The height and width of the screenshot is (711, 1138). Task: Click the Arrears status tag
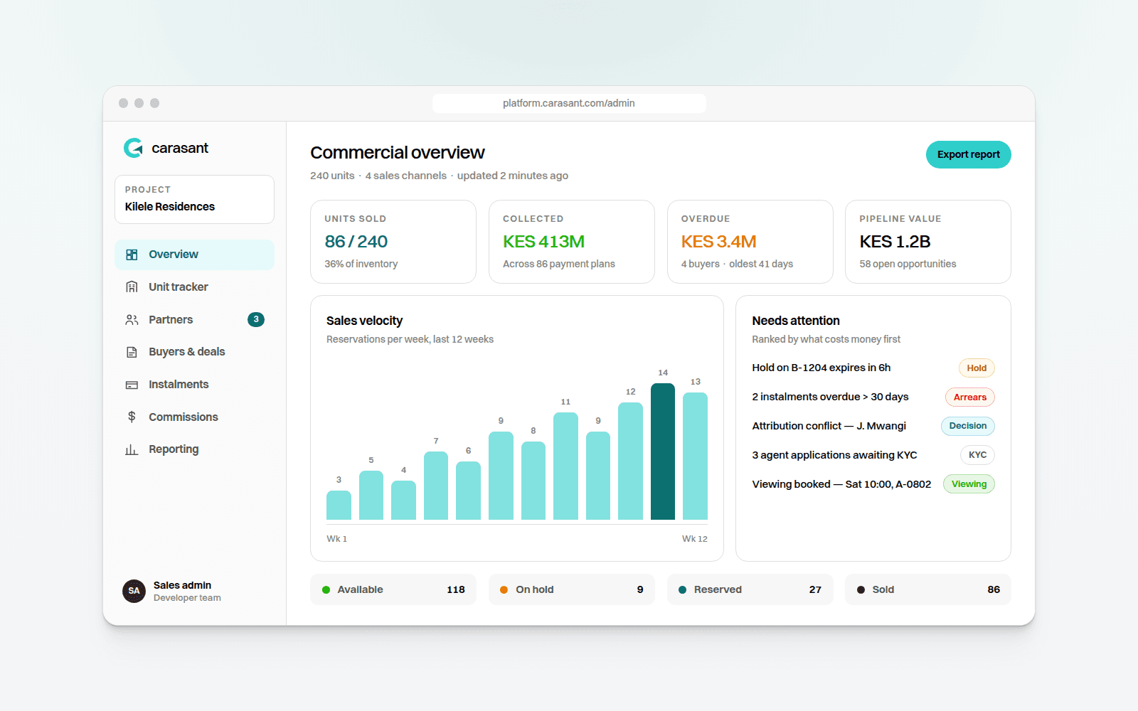point(970,397)
